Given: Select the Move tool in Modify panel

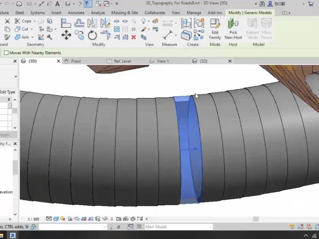Looking at the screenshot, I should pyautogui.click(x=66, y=36).
